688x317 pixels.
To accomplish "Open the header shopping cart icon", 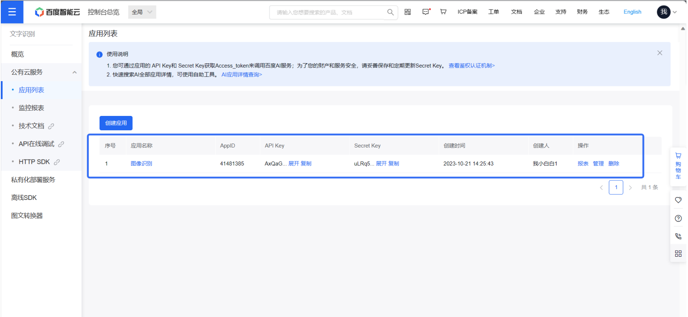I will (x=443, y=12).
